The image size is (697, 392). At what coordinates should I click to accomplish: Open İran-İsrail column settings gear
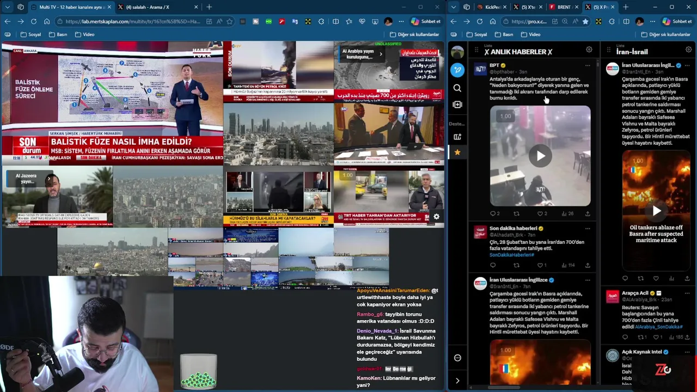[689, 50]
